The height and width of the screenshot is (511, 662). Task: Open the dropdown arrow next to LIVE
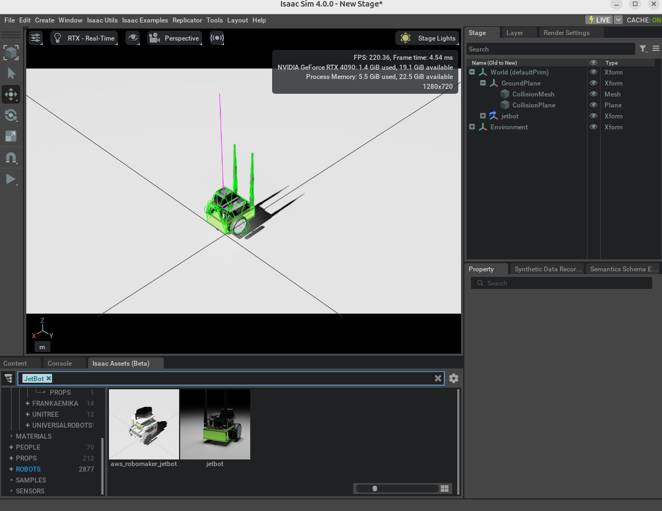618,20
